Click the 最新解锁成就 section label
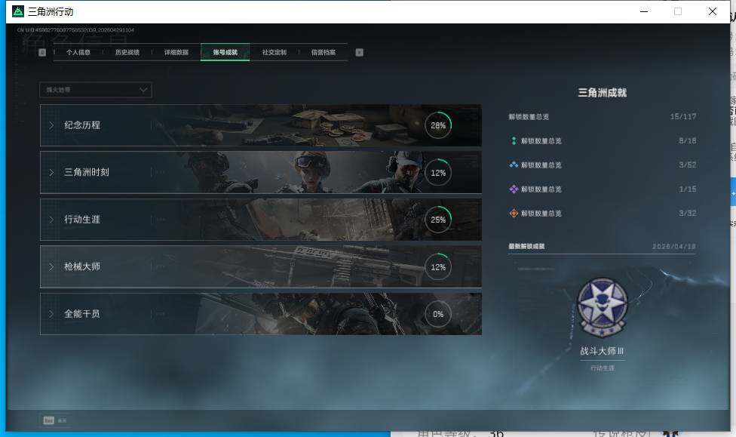Image resolution: width=736 pixels, height=437 pixels. tap(526, 246)
